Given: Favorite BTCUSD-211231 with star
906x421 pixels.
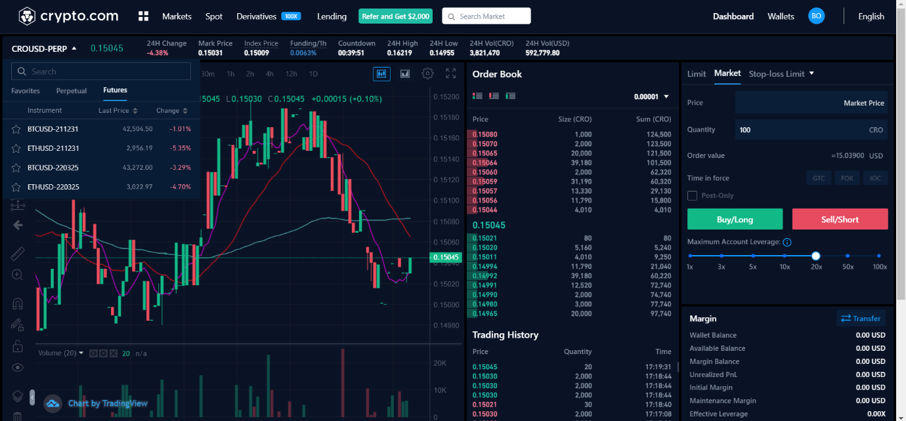Looking at the screenshot, I should 16,129.
